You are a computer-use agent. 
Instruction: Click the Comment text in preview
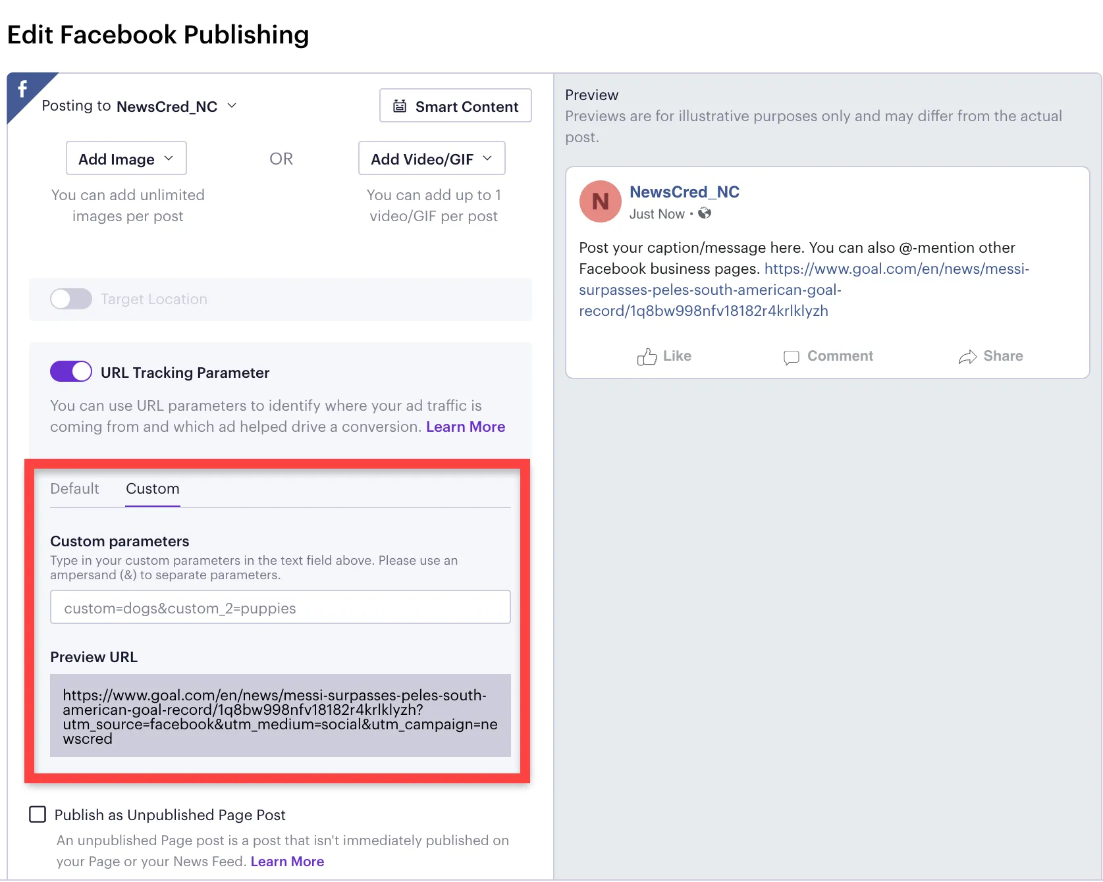pyautogui.click(x=840, y=356)
